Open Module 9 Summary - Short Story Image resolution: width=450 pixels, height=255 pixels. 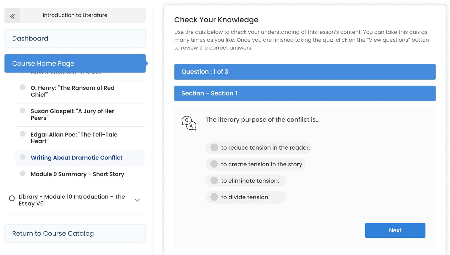tap(77, 174)
